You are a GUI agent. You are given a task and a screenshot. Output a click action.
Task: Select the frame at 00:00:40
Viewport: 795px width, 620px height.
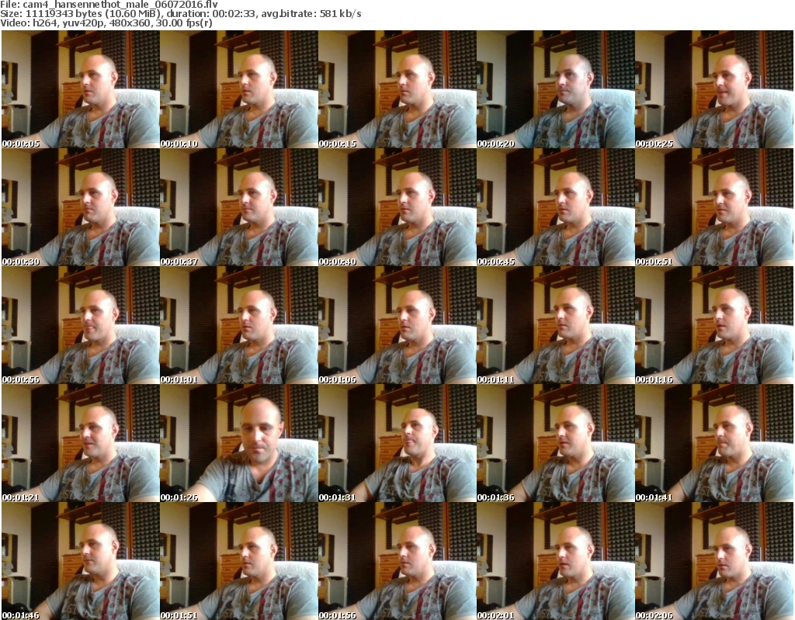(x=397, y=207)
